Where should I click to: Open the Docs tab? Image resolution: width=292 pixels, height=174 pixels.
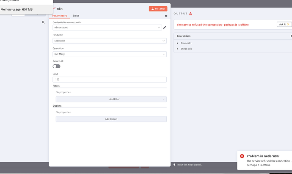pyautogui.click(x=76, y=16)
